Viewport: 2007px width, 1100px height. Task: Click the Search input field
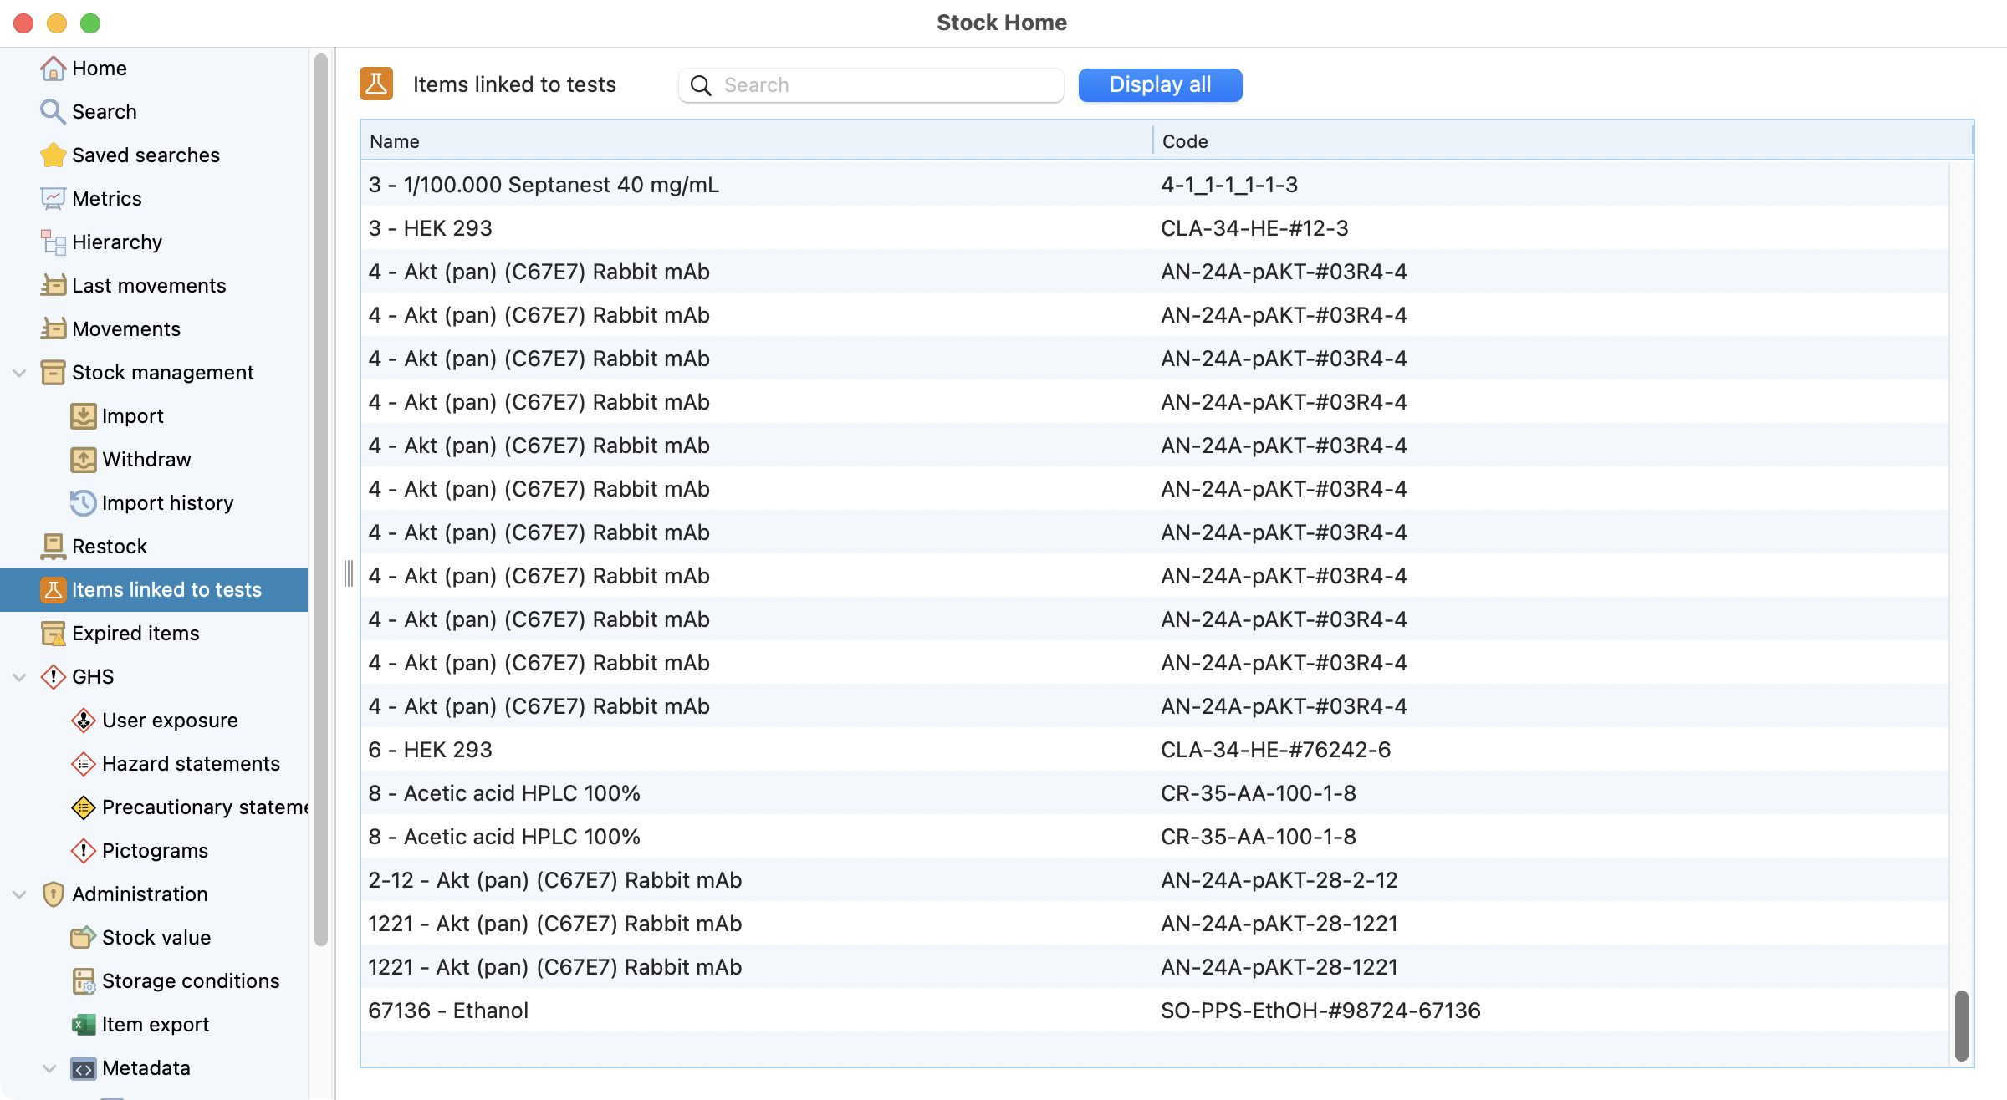[886, 85]
